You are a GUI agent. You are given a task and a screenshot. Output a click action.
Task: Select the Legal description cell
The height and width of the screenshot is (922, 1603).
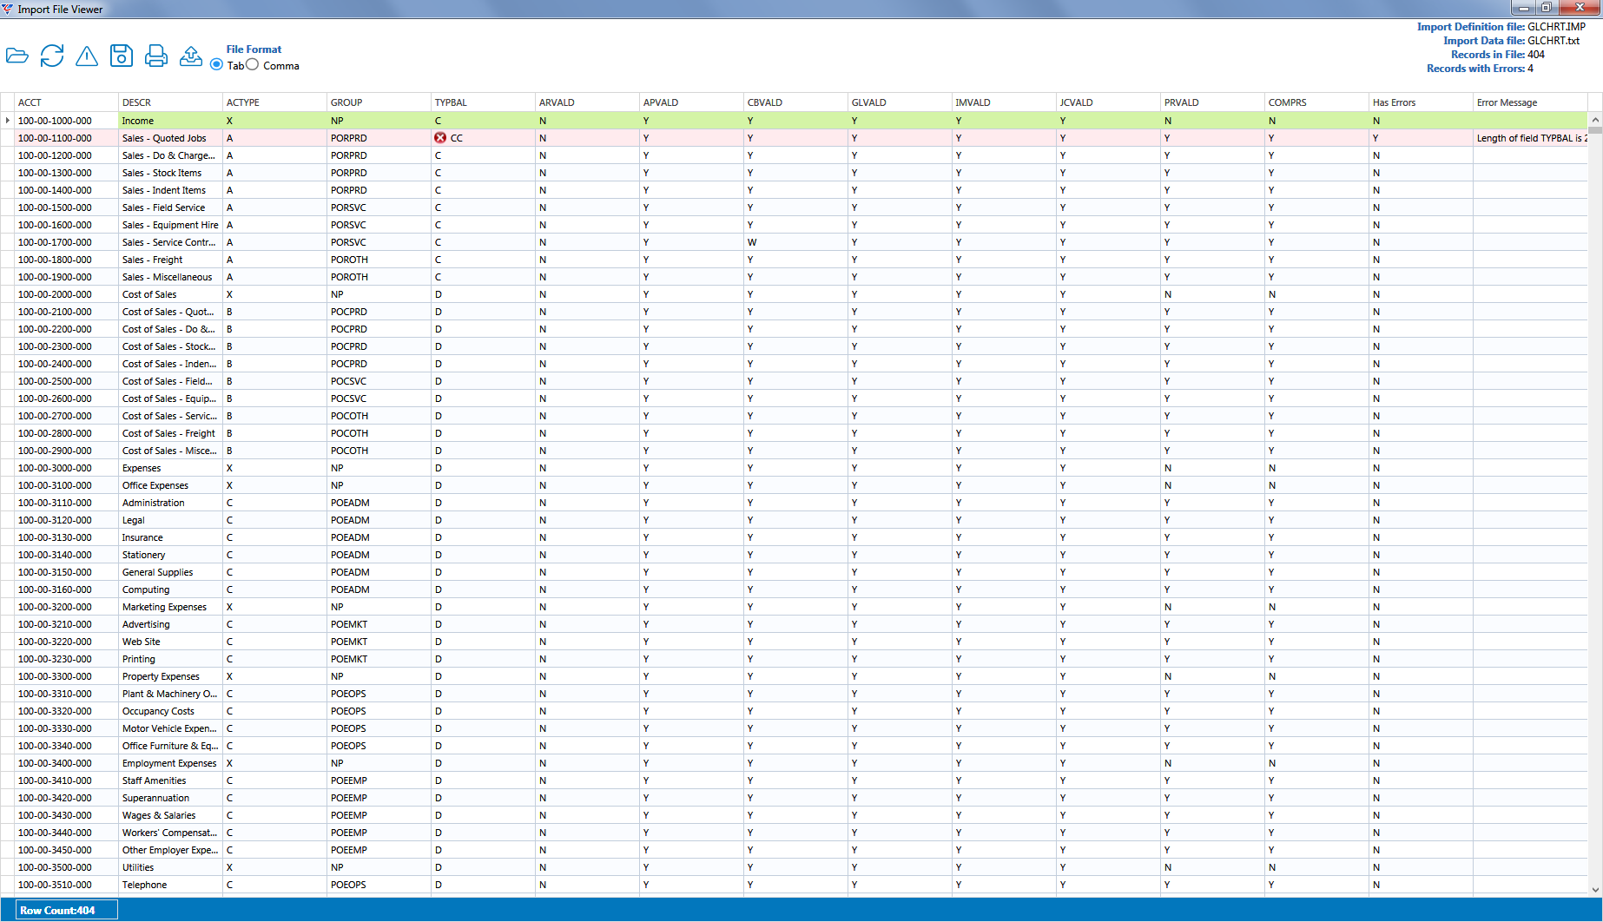[x=170, y=520]
